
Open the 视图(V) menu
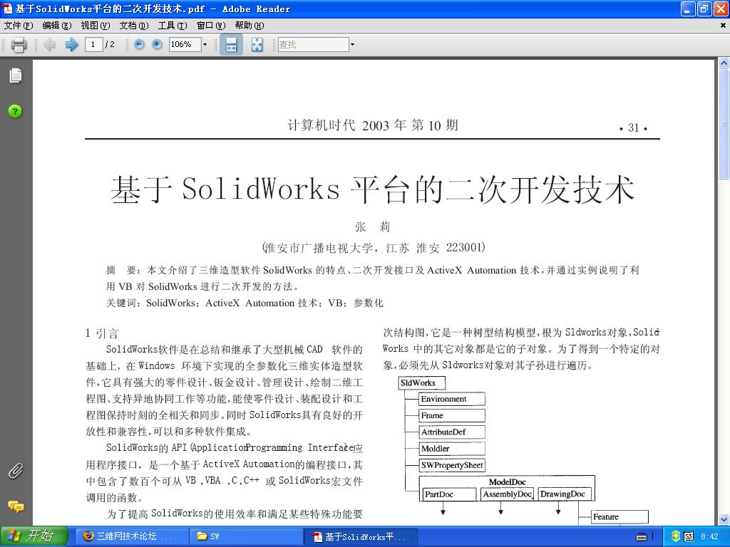click(96, 26)
